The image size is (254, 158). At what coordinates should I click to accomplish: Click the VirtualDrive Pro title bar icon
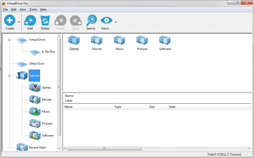3,3
